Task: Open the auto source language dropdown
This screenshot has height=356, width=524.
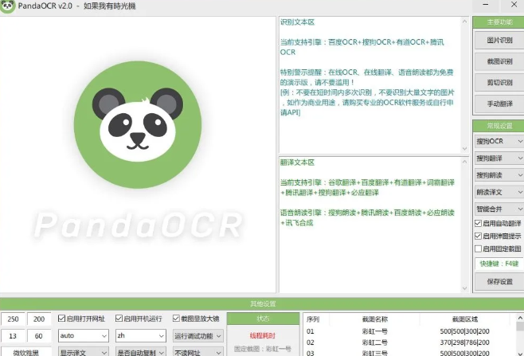Action: pyautogui.click(x=84, y=335)
